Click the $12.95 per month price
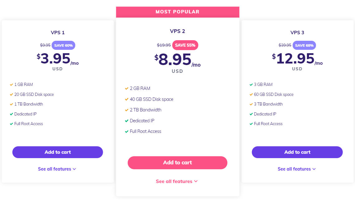 pos(297,59)
